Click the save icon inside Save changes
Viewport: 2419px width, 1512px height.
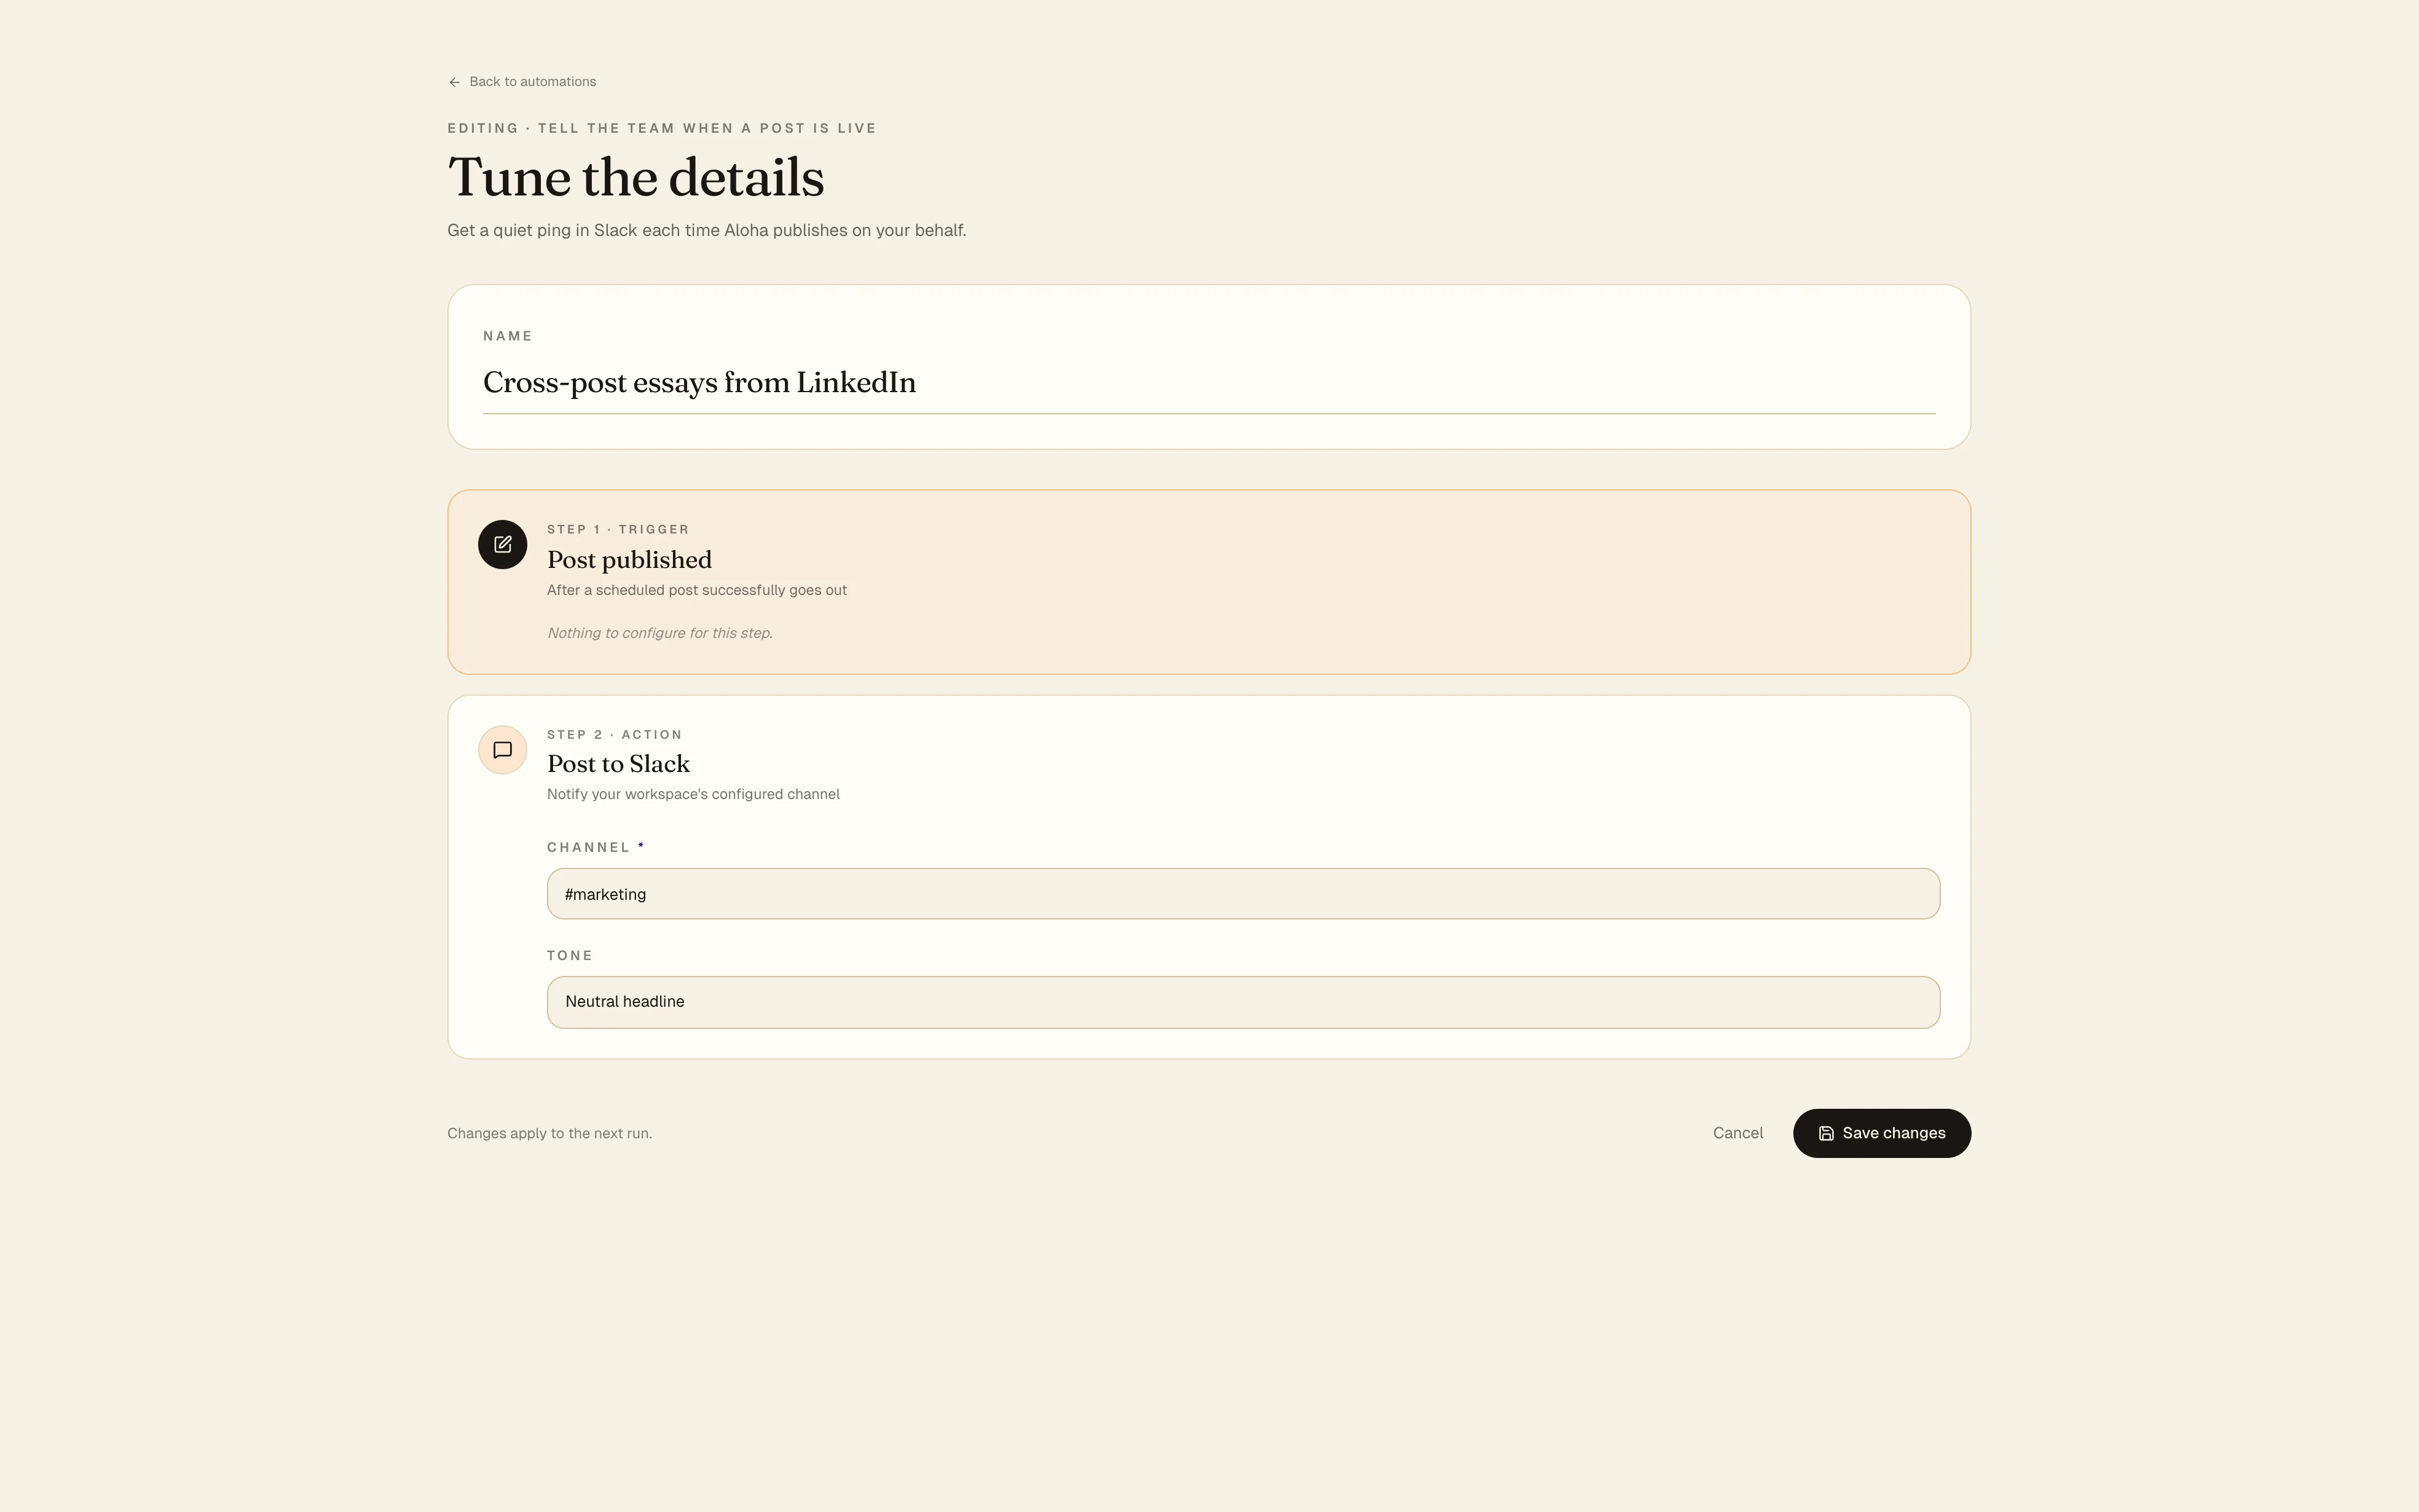tap(1827, 1133)
